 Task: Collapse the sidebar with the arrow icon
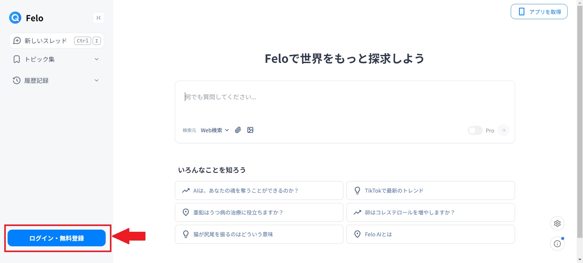[x=98, y=18]
